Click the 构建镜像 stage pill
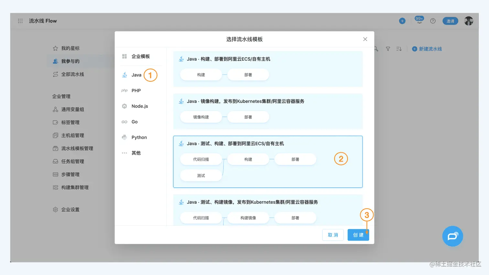Screen dimensions: 489x275 248,218
